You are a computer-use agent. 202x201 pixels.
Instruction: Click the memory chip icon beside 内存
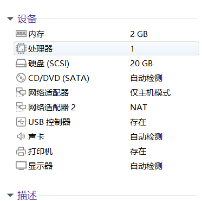tap(21, 34)
